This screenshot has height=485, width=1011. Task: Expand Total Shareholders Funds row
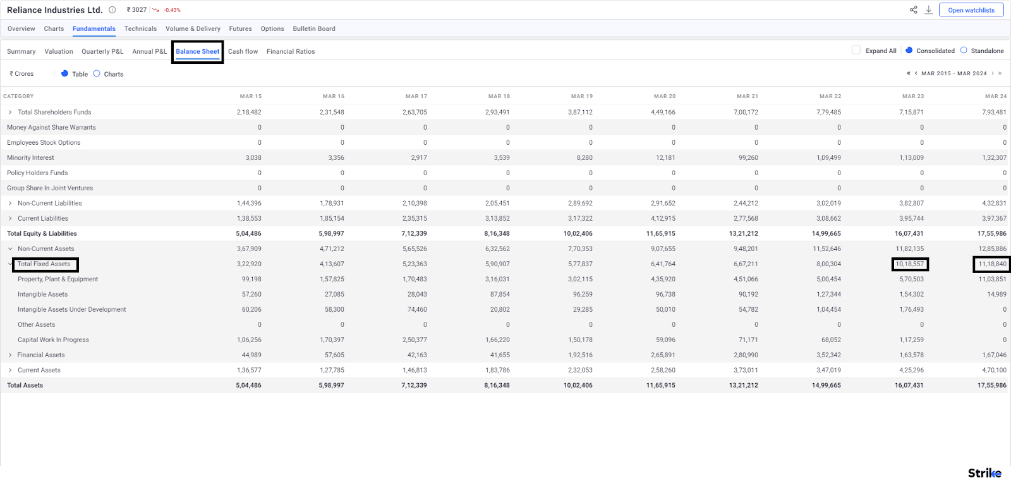pos(10,112)
